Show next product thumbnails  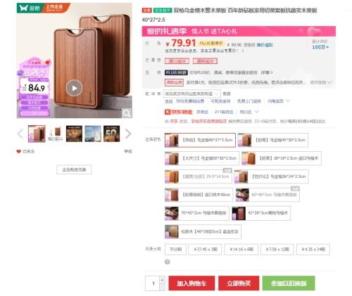pos(128,134)
